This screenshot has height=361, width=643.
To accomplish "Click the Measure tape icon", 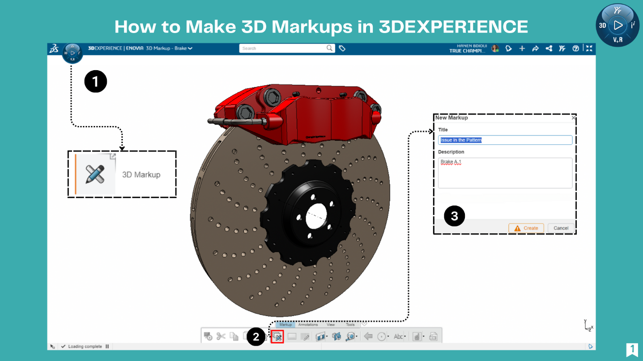I will 351,336.
